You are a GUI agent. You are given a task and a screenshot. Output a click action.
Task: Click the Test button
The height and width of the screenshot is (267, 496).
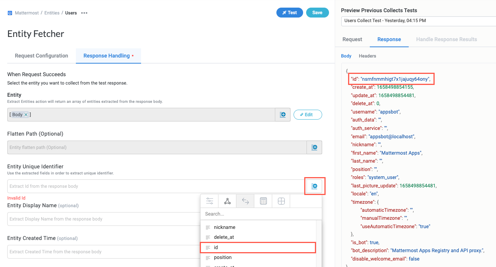pos(289,12)
